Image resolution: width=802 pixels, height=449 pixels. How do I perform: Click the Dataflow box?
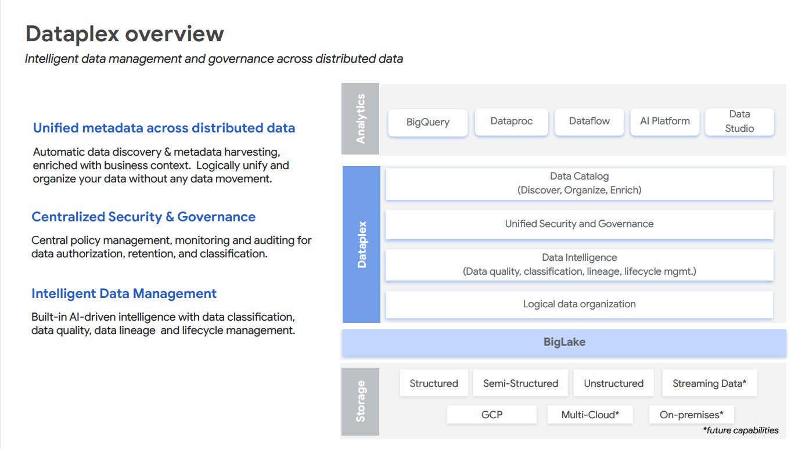pos(589,121)
